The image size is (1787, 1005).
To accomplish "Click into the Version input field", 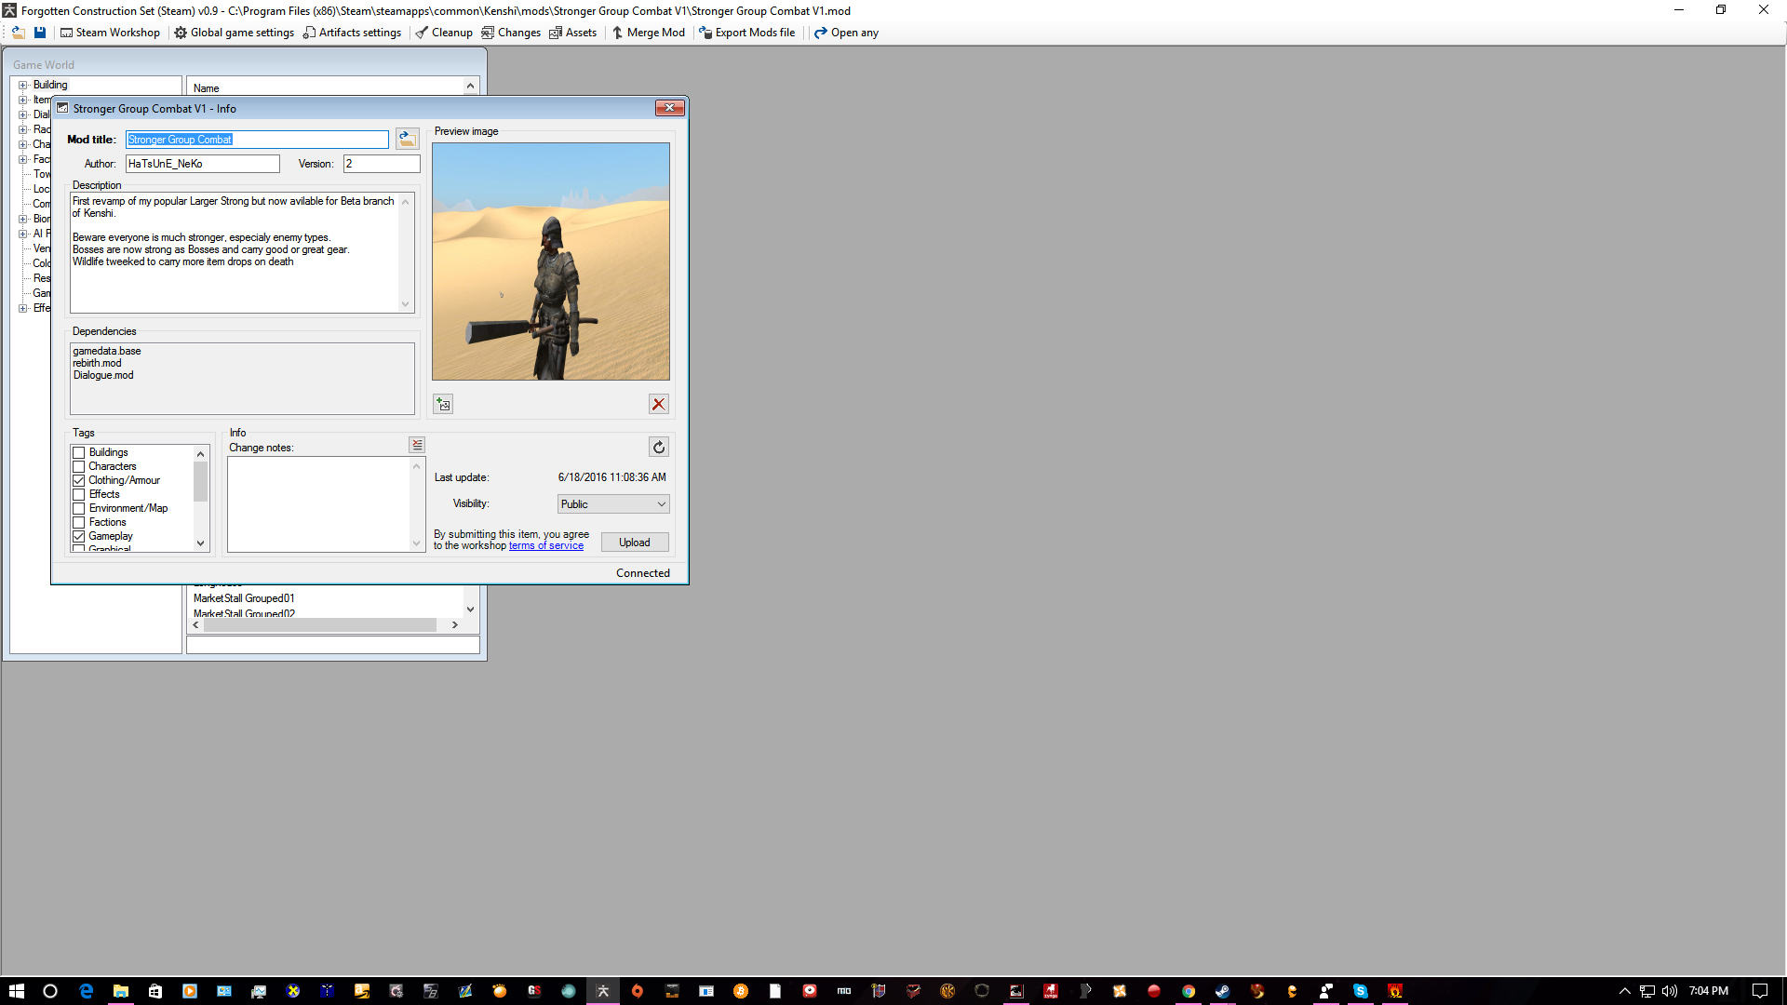I will coord(382,164).
